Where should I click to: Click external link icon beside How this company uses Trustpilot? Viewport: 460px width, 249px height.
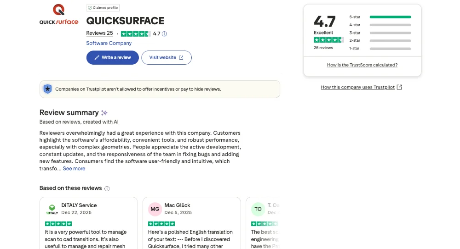click(x=399, y=87)
